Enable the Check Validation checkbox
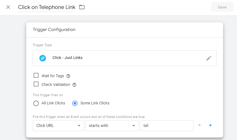Image resolution: width=237 pixels, height=140 pixels. [x=36, y=84]
